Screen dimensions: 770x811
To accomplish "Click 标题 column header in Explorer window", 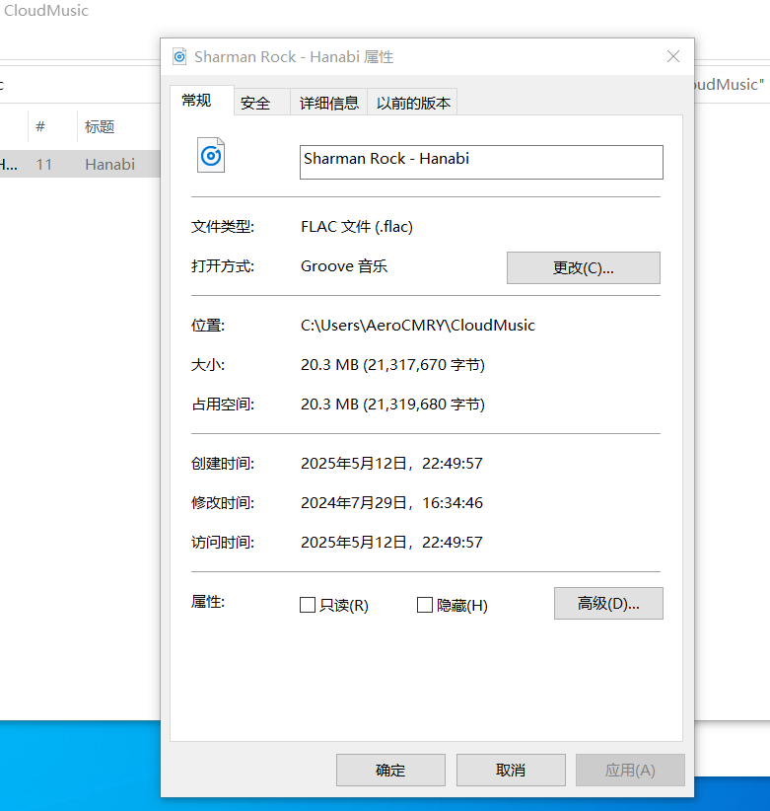I will (x=100, y=126).
